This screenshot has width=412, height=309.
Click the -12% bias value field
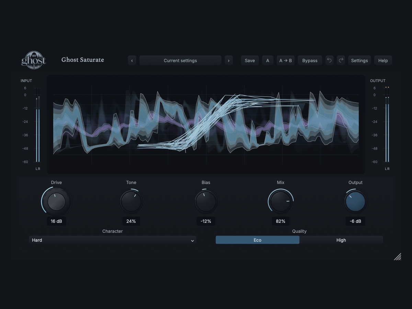[x=206, y=221]
